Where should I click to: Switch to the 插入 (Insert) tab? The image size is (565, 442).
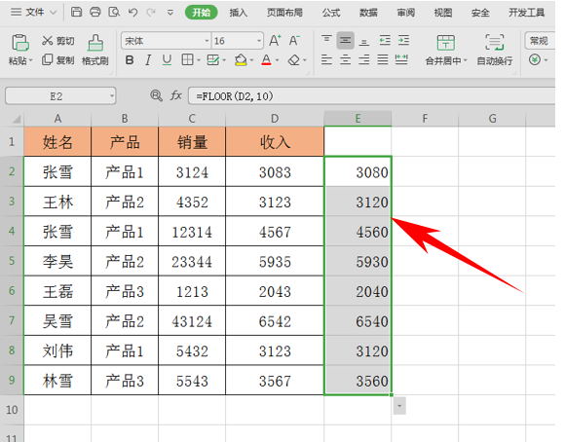tap(239, 13)
